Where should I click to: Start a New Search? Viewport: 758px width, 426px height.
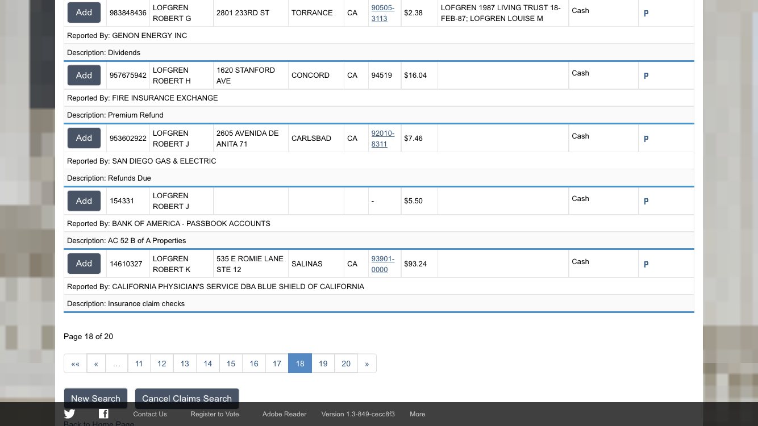[95, 398]
